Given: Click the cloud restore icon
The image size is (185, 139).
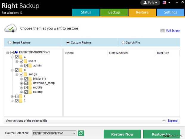Looking at the screenshot, I should [10, 29].
